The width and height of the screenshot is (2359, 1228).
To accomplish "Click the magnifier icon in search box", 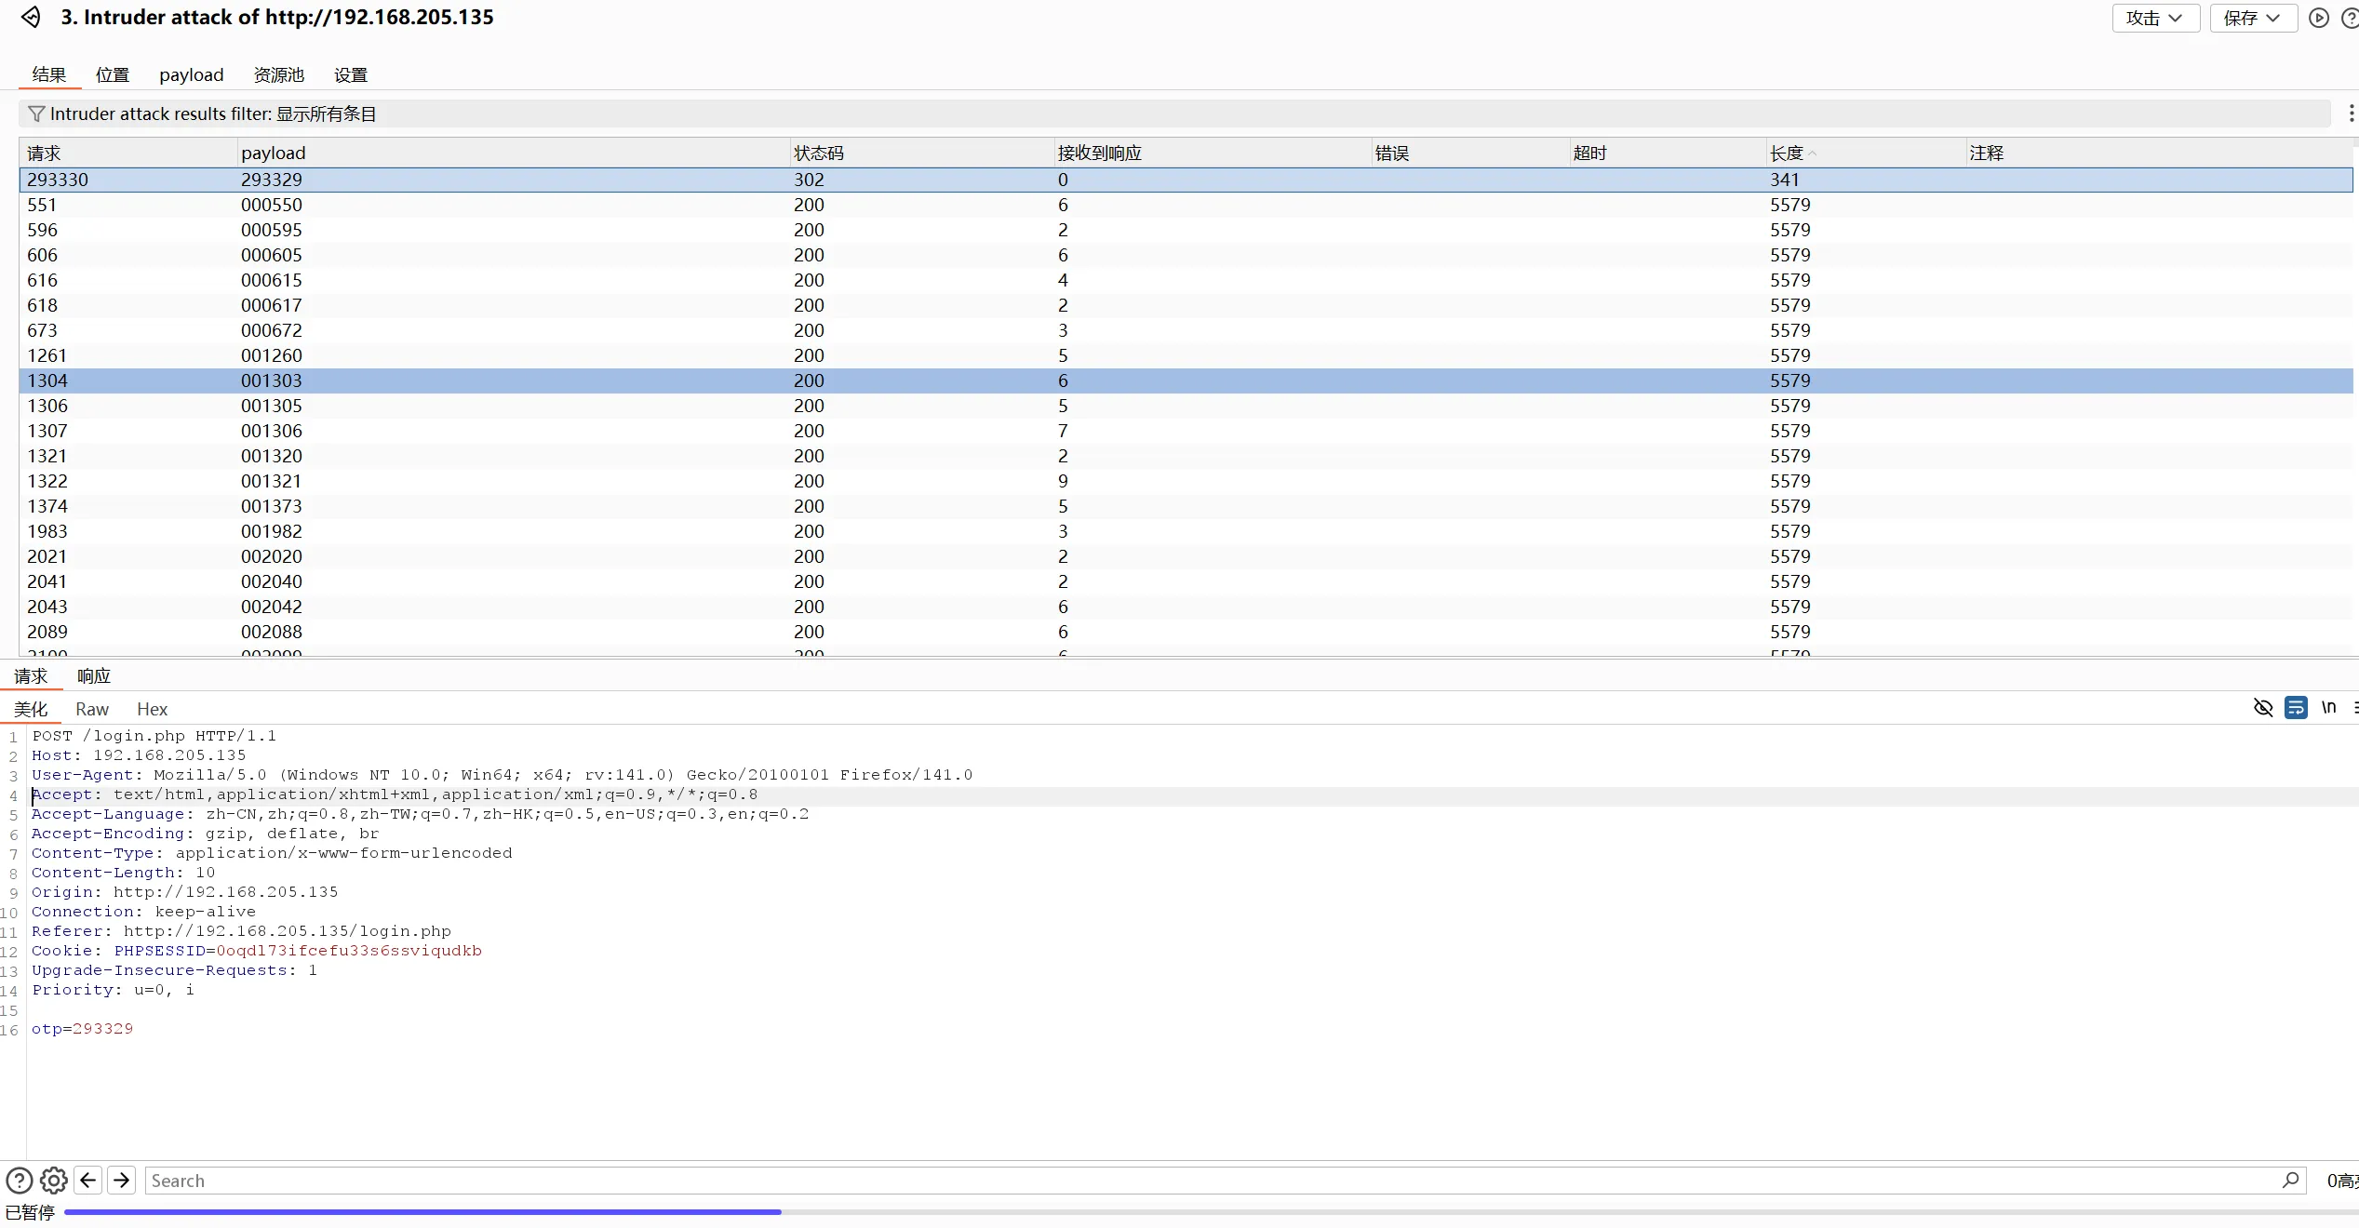I will [x=2290, y=1180].
